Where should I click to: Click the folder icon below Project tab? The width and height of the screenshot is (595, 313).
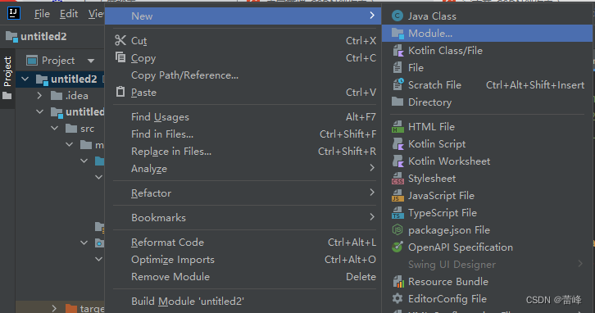point(7,96)
